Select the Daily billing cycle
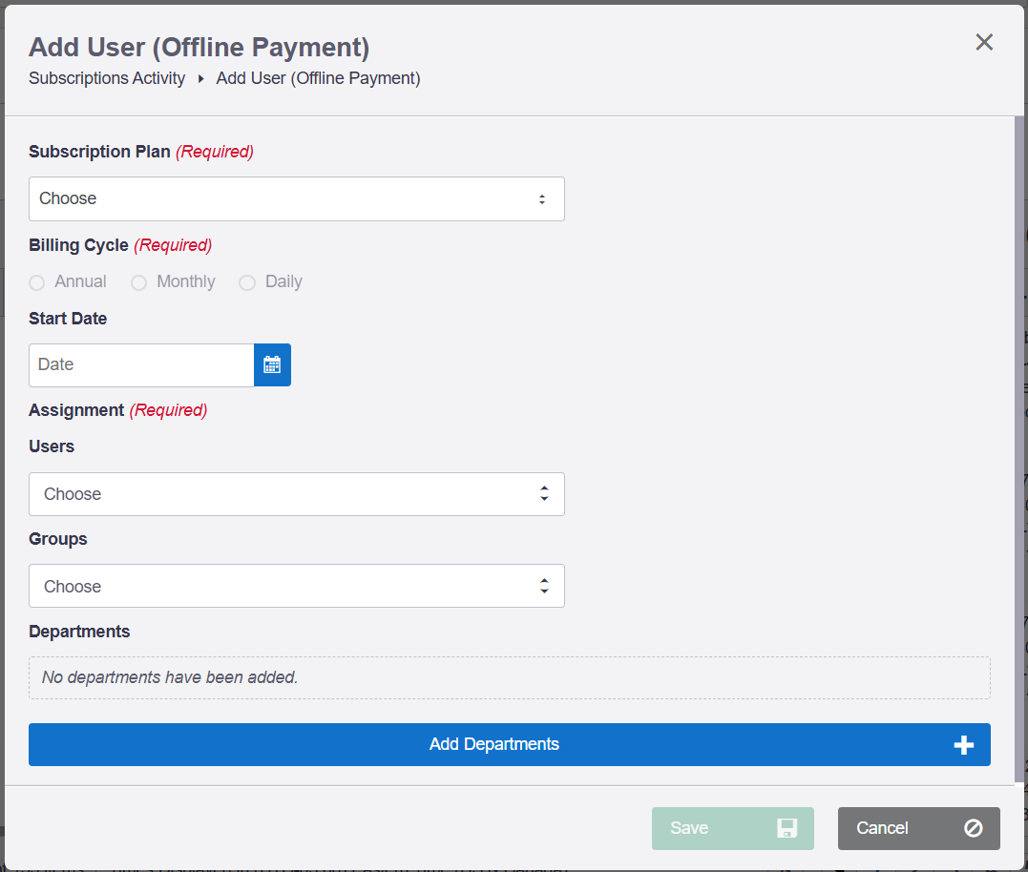The height and width of the screenshot is (872, 1028). [247, 282]
